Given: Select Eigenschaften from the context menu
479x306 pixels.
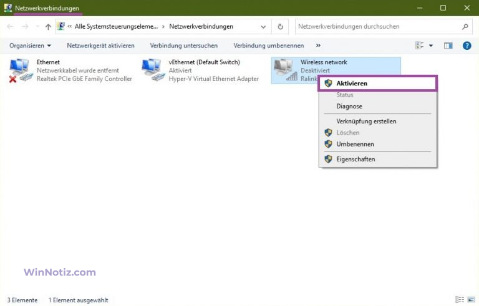Looking at the screenshot, I should [x=356, y=159].
